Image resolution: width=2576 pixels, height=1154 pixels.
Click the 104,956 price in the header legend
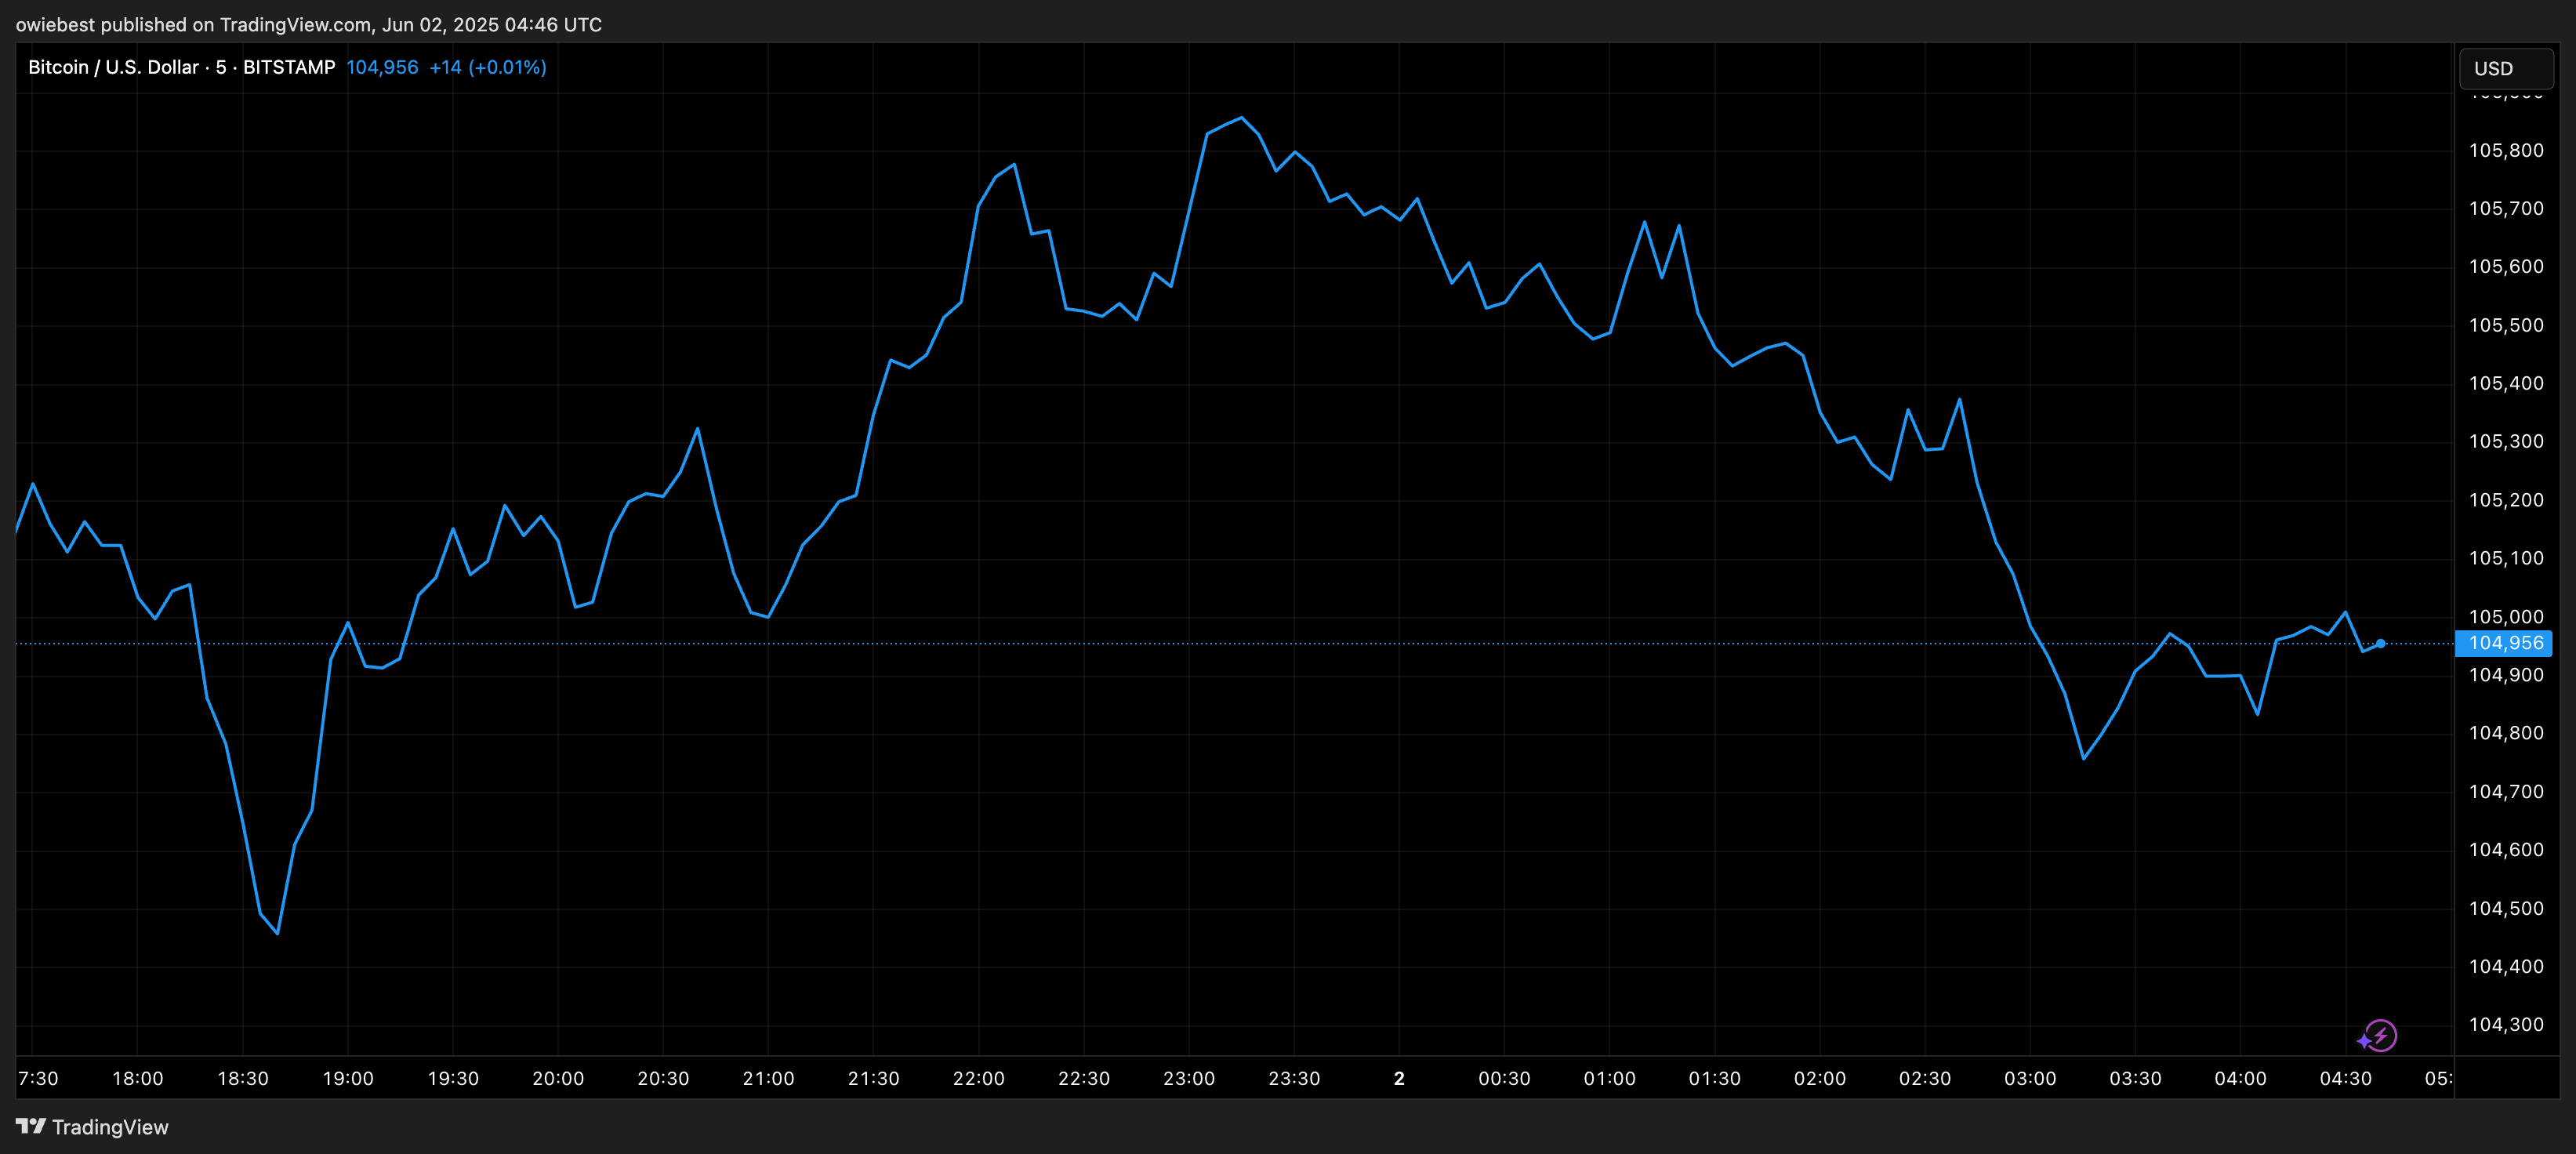[382, 67]
